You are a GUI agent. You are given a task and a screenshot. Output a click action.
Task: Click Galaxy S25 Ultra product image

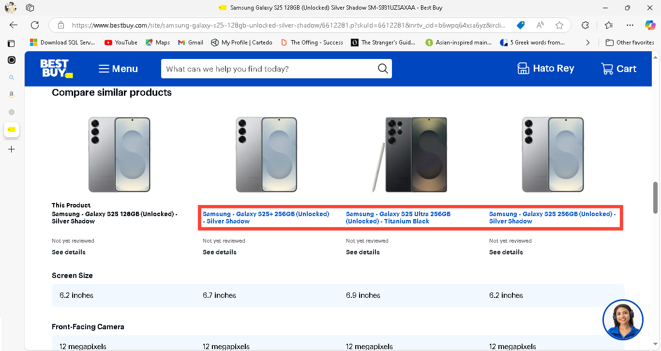409,155
